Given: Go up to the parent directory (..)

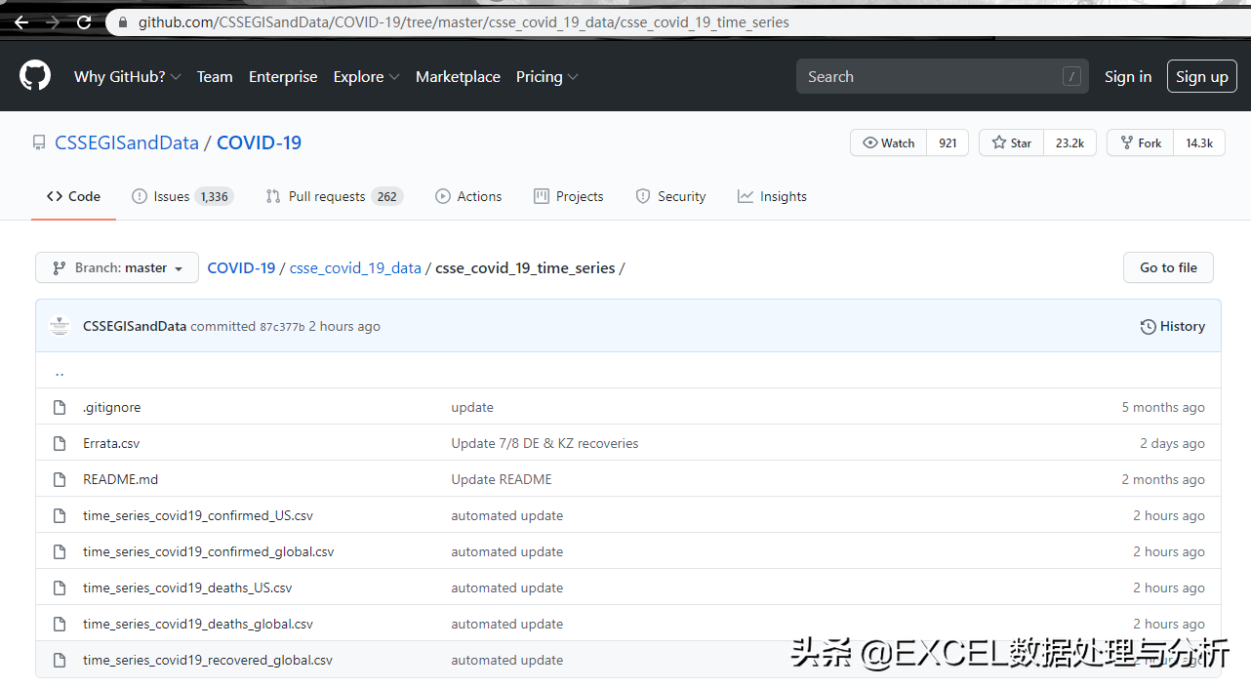Looking at the screenshot, I should 60,372.
